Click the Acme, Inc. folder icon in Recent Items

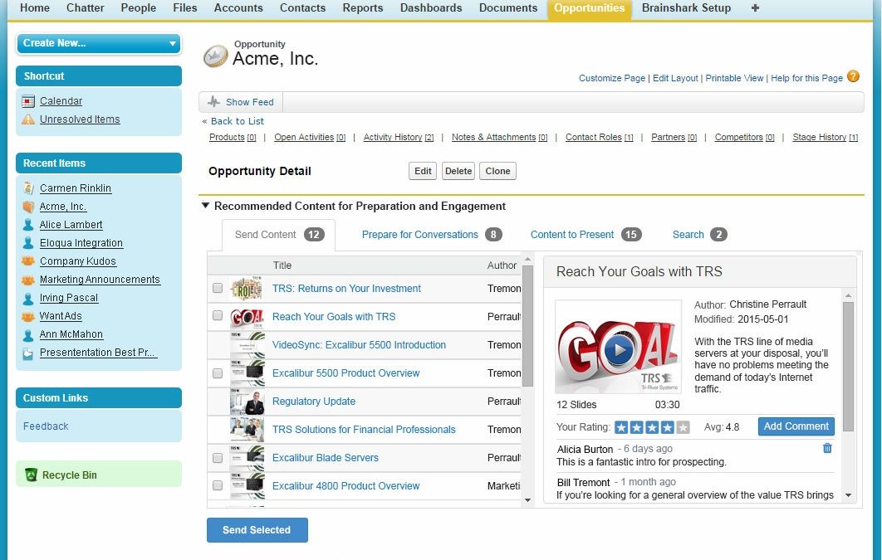tap(28, 207)
